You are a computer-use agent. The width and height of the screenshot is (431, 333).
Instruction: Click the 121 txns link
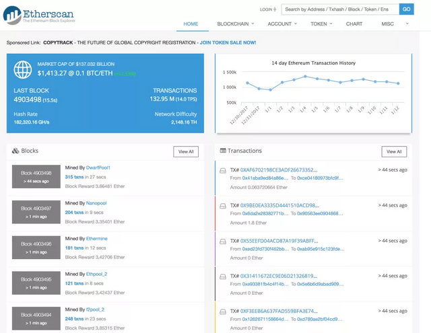pyautogui.click(x=74, y=283)
